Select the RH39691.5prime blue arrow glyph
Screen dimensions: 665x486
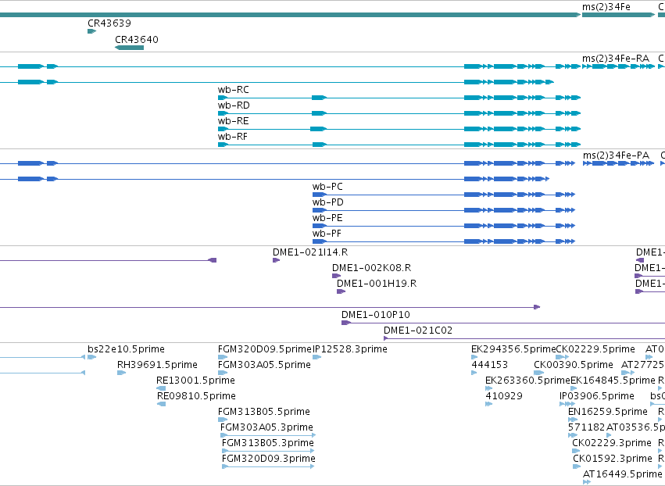(122, 373)
